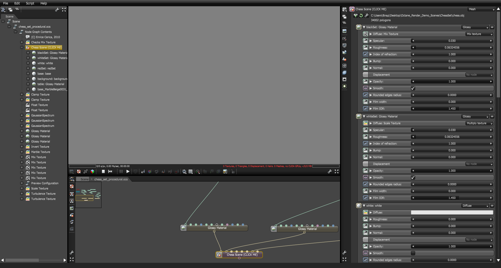This screenshot has width=501, height=268.
Task: Click the speedometer render priority icon
Action: pos(198,171)
